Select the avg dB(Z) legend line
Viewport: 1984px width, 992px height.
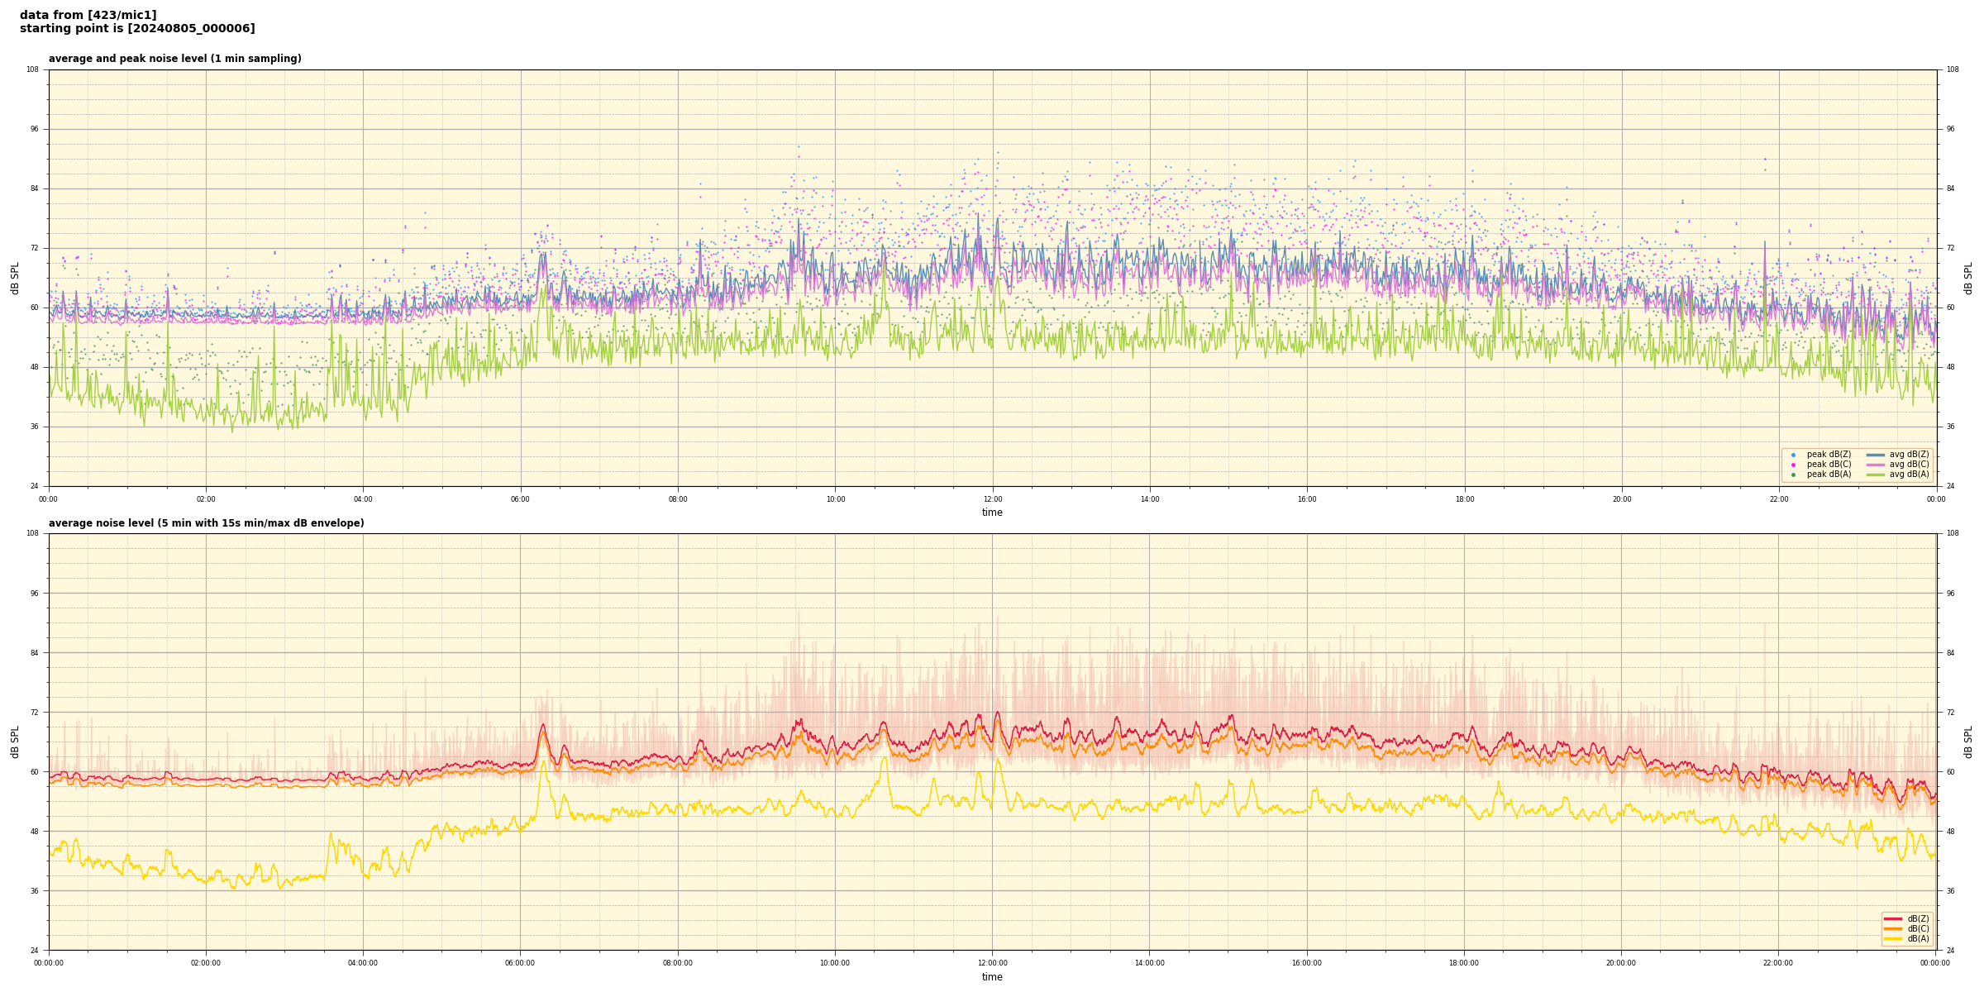tap(1875, 455)
